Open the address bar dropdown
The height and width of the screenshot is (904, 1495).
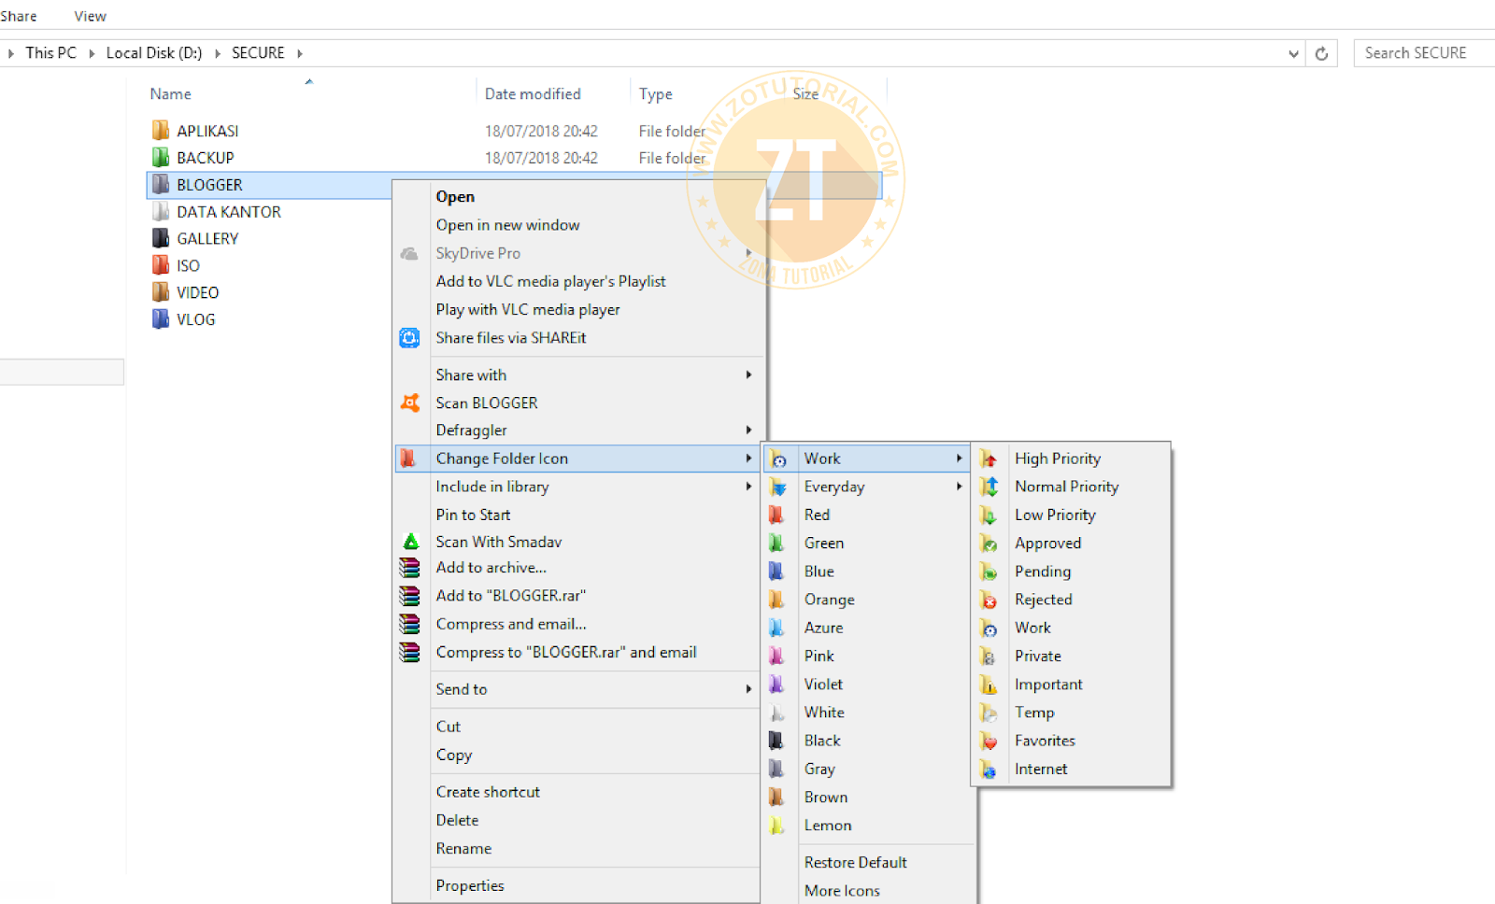1293,53
